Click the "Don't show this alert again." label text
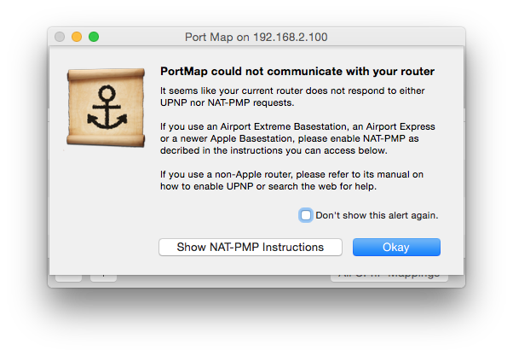Screen dimensions: 513x356 tap(377, 215)
